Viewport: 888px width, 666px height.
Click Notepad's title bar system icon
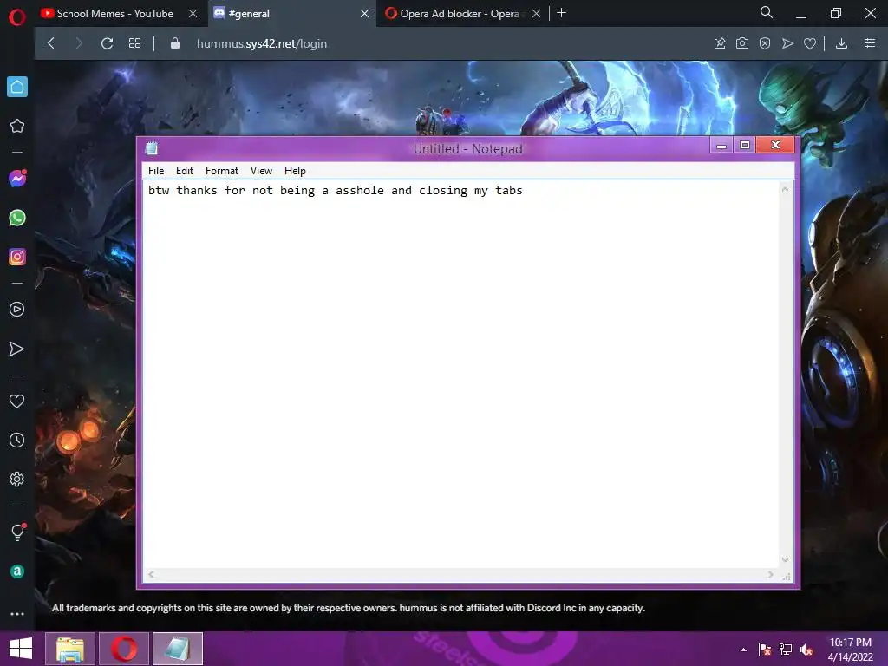coord(151,148)
